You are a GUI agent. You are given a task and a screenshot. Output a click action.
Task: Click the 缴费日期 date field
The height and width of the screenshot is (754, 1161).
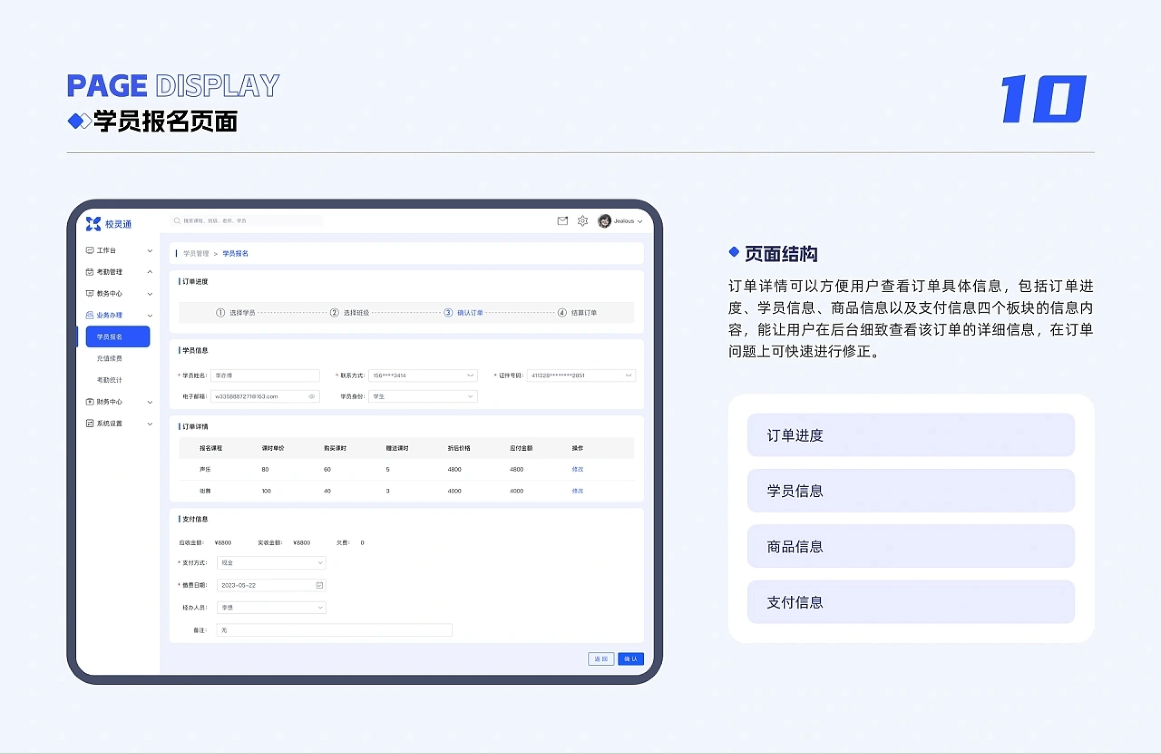click(x=271, y=585)
